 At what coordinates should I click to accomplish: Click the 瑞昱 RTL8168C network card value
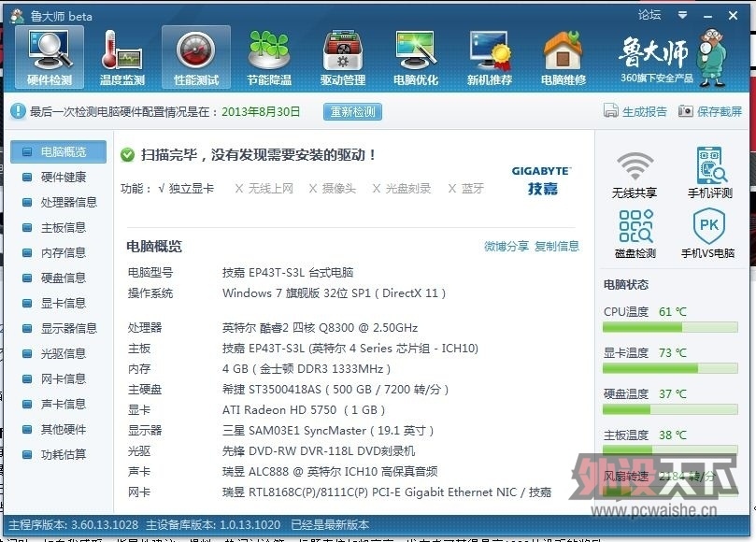[387, 492]
